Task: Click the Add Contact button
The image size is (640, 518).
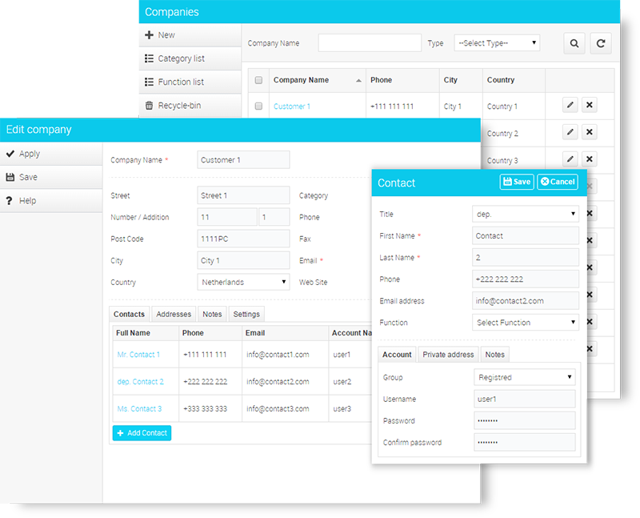Action: (142, 433)
